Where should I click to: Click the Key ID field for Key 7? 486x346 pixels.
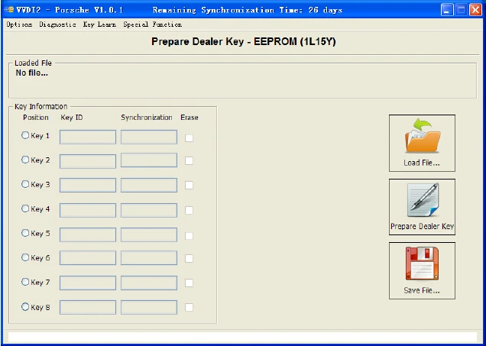coord(88,283)
